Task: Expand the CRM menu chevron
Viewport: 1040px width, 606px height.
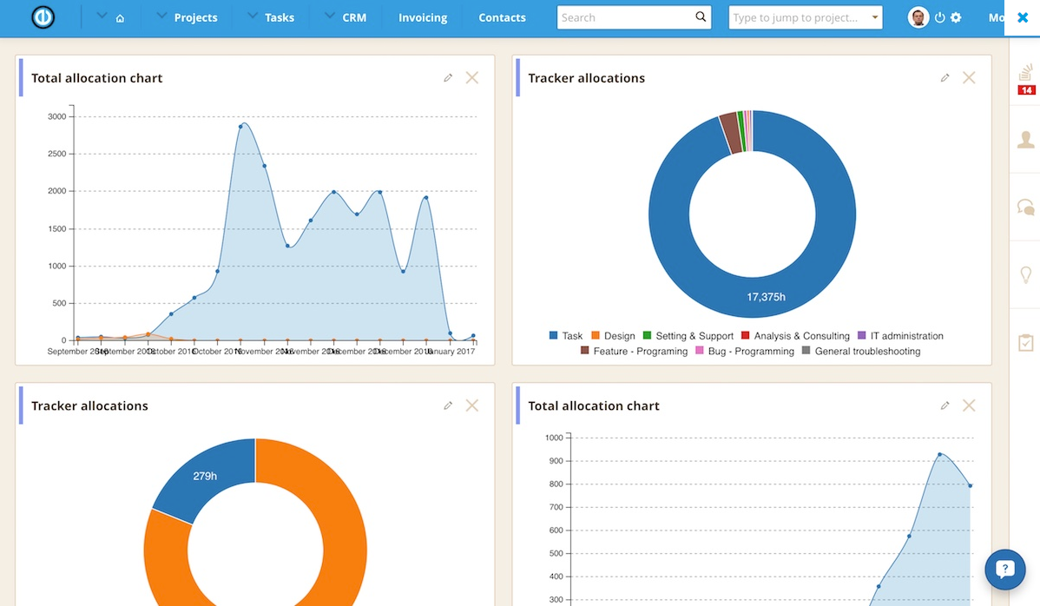Action: 330,16
